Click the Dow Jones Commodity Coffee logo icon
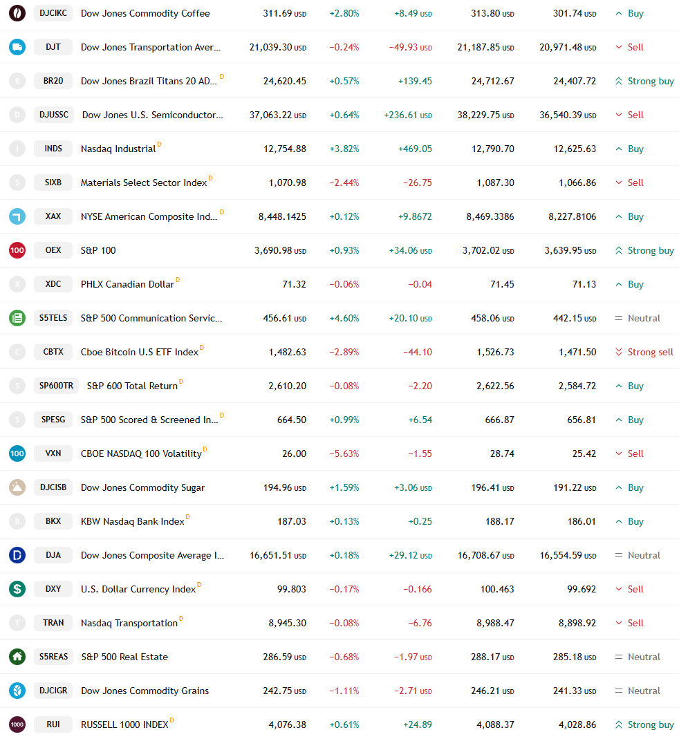 pos(17,13)
